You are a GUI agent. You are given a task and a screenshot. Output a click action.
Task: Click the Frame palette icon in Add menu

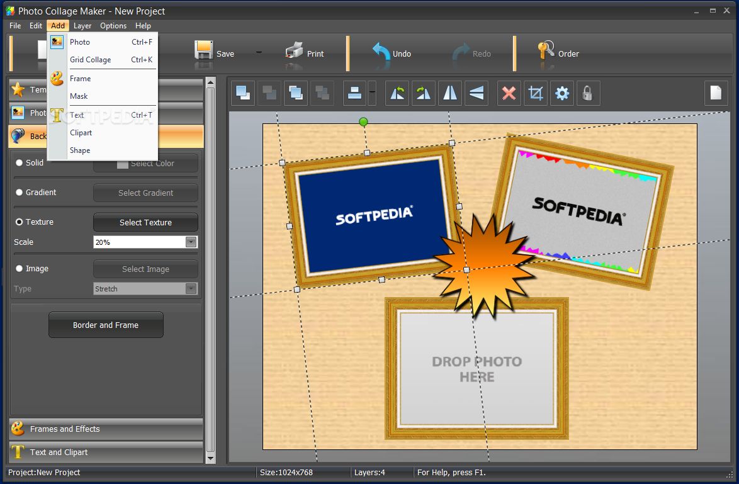click(x=57, y=78)
